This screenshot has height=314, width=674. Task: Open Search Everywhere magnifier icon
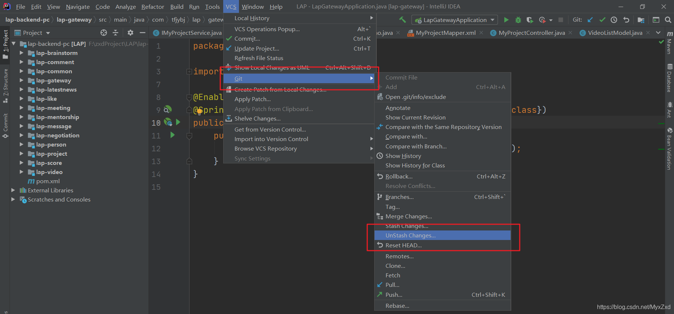click(x=668, y=20)
